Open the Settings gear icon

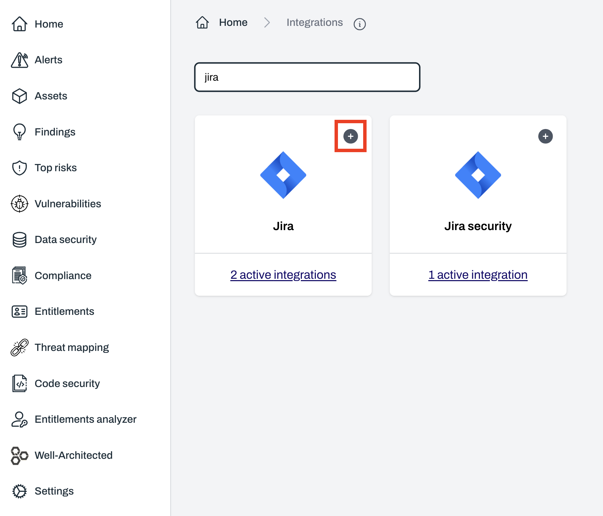coord(19,491)
